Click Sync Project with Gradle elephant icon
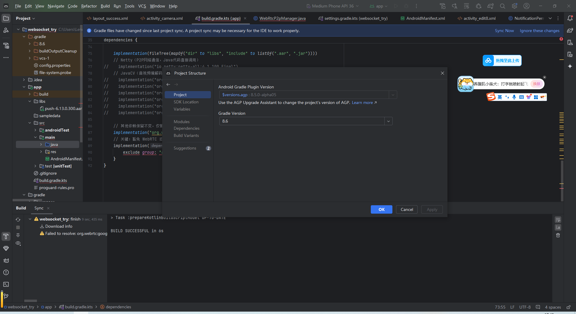The width and height of the screenshot is (576, 314). 490,6
